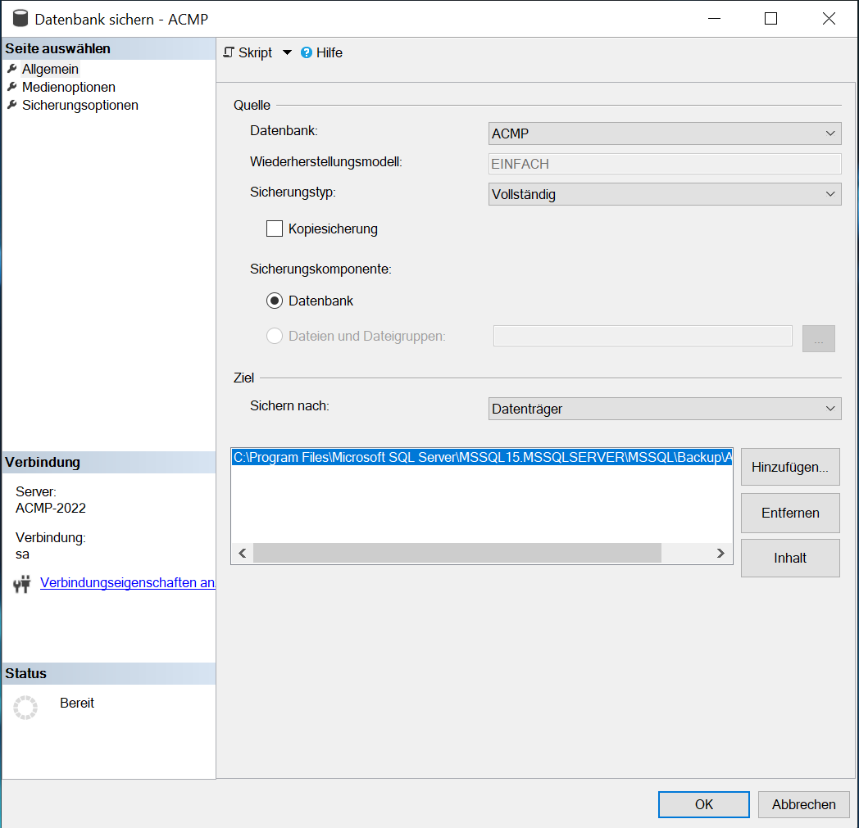Image resolution: width=859 pixels, height=828 pixels.
Task: Expand the Skript dropdown arrow
Action: point(287,52)
